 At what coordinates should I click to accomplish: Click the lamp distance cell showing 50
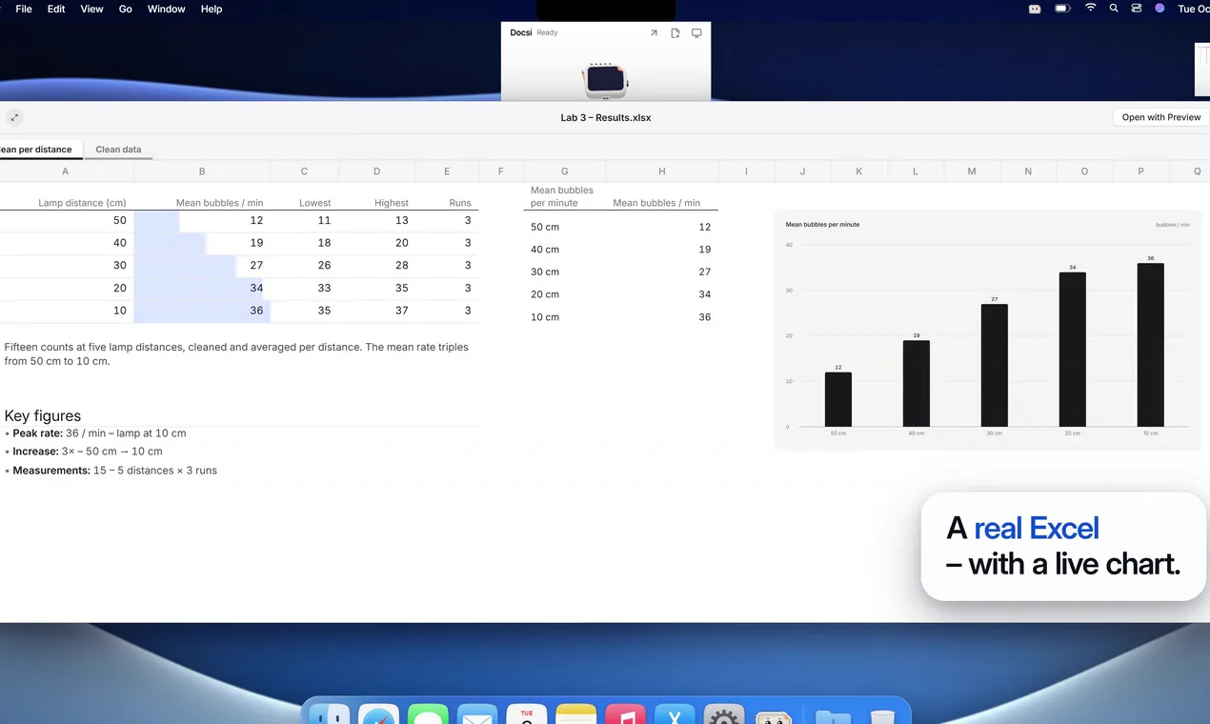coord(67,220)
